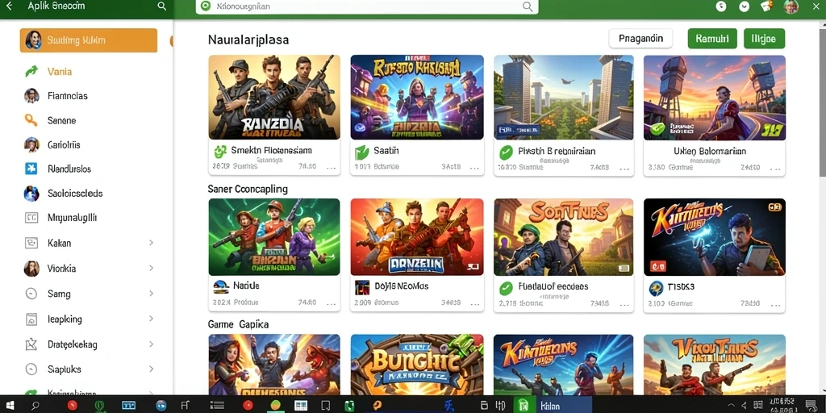Click the green checkmark on the Plxstin card

click(506, 152)
